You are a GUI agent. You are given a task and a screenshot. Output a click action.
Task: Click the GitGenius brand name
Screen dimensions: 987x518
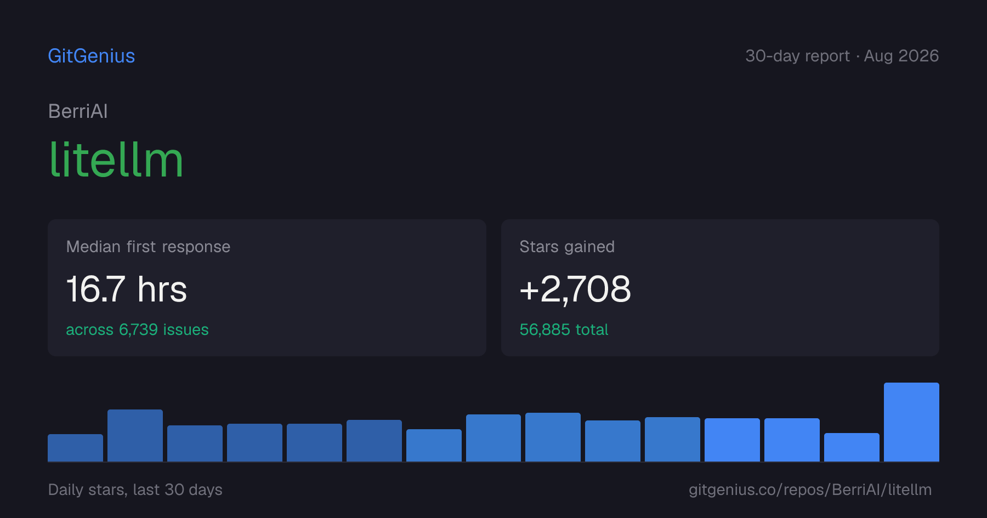point(92,56)
